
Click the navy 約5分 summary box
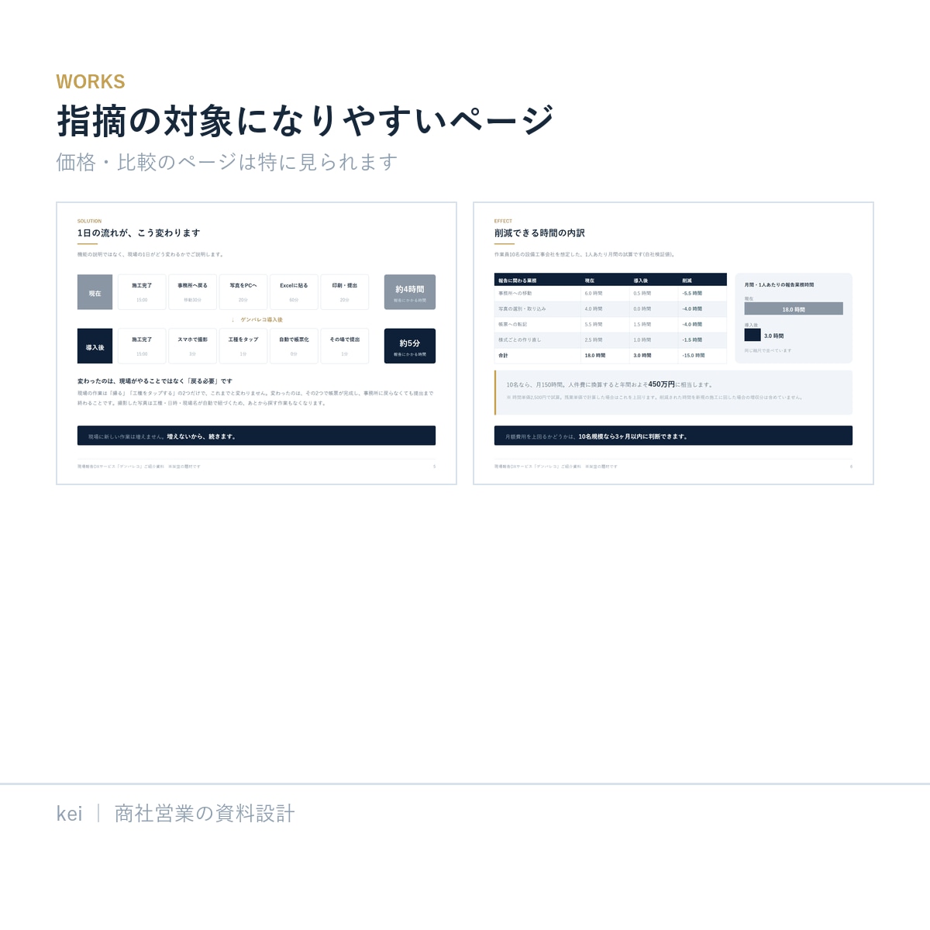[410, 346]
